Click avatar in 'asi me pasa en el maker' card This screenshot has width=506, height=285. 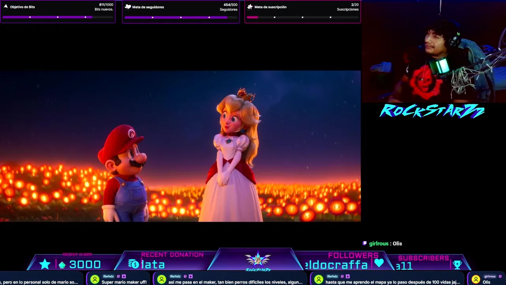[161, 279]
